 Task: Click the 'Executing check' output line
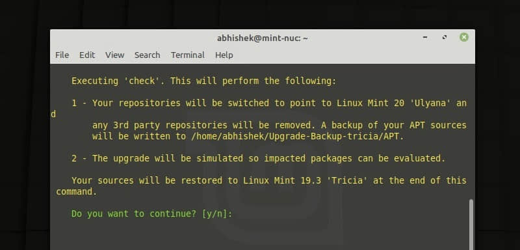[x=204, y=81]
